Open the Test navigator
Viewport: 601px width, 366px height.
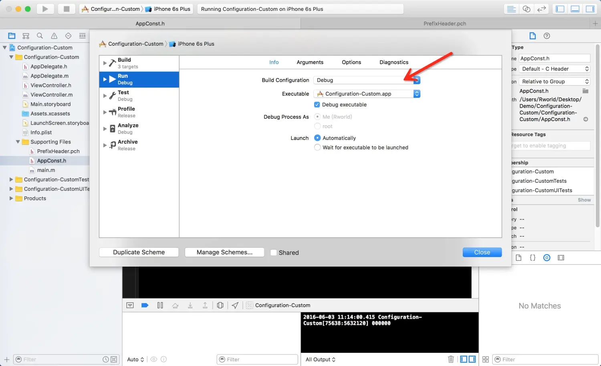(x=68, y=36)
